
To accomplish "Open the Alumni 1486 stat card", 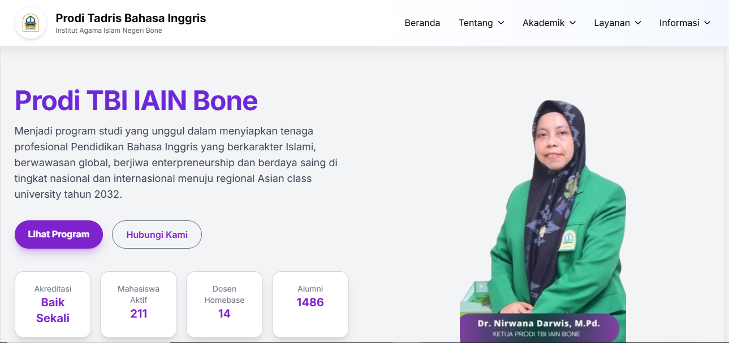I will tap(310, 305).
